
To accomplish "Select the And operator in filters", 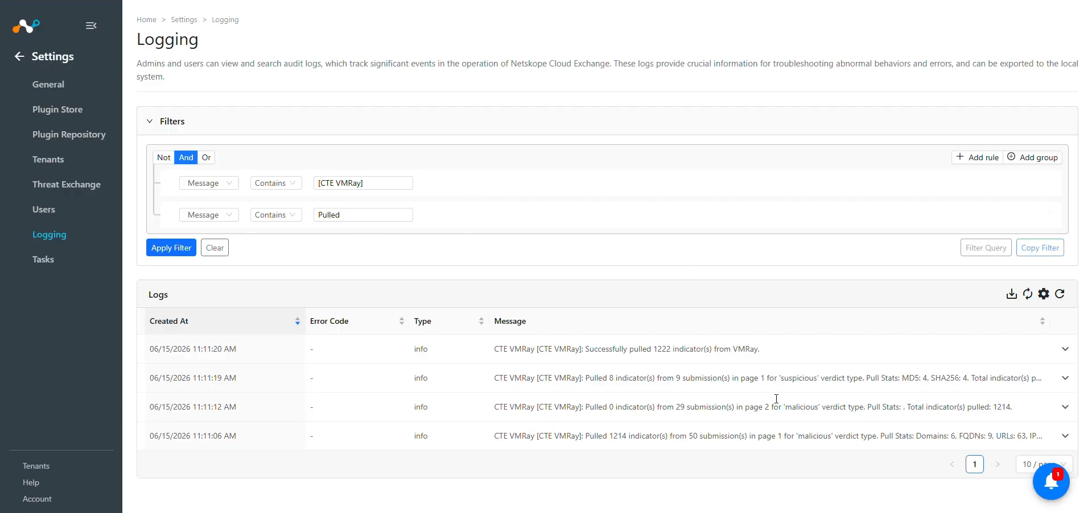I will [x=186, y=157].
